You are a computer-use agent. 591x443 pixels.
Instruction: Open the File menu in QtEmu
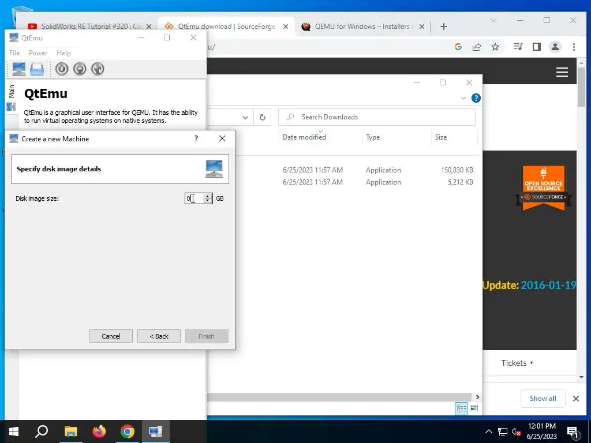(x=14, y=53)
